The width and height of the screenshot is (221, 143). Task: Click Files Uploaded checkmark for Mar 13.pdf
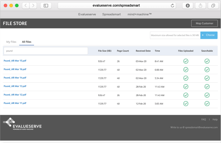(x=186, y=87)
